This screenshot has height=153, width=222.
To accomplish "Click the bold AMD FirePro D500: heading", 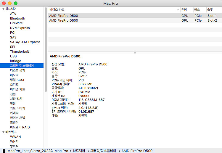I will pos(66,56).
